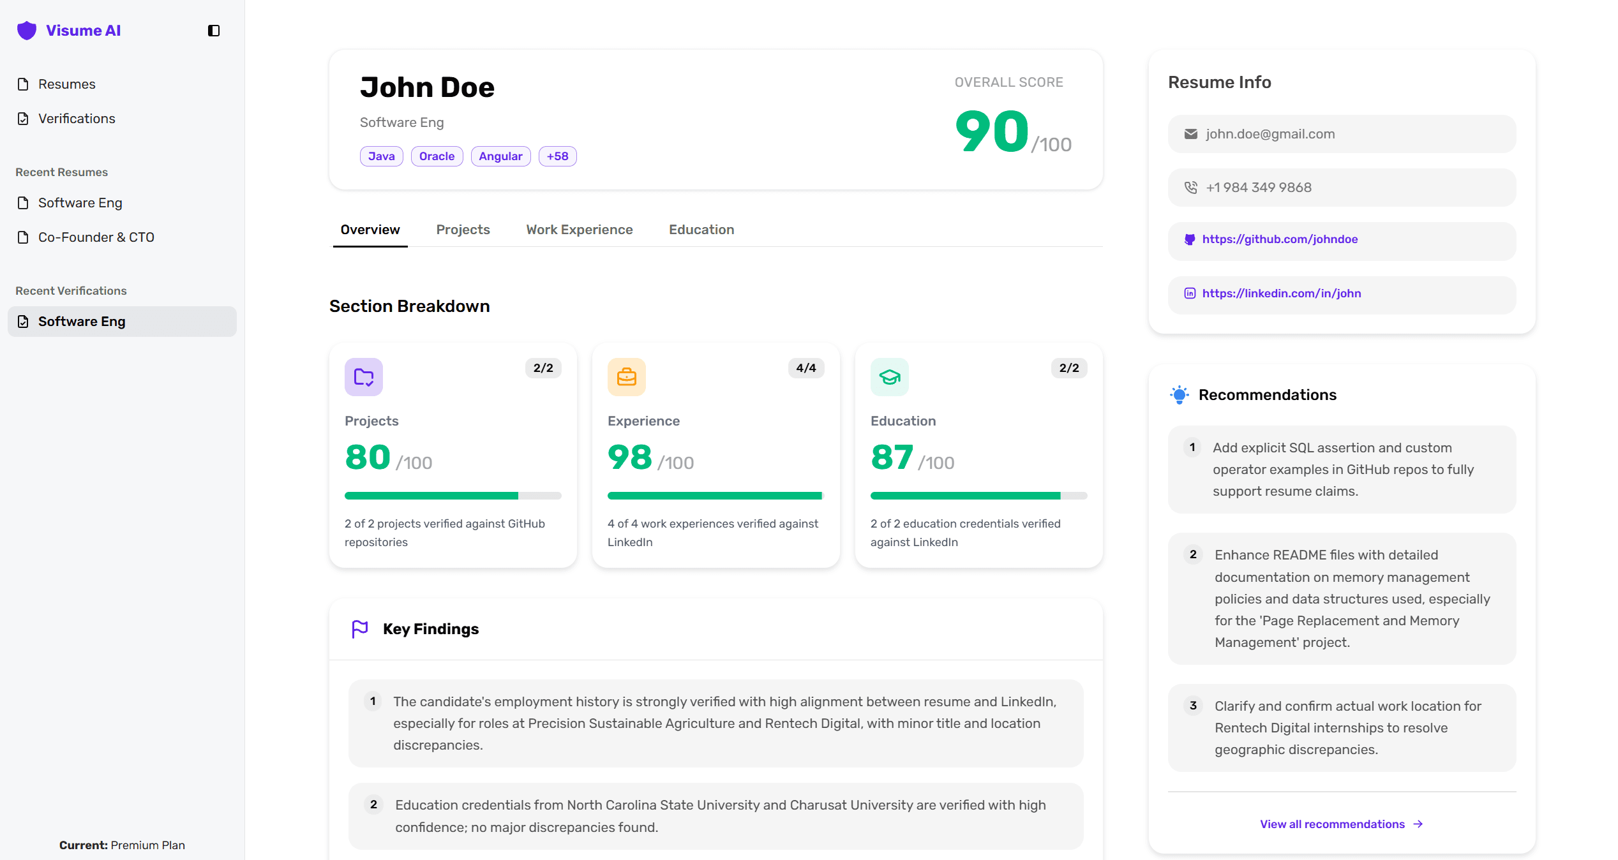Click the Projects score progress bar
Screen dimensions: 1618x860
click(x=453, y=496)
